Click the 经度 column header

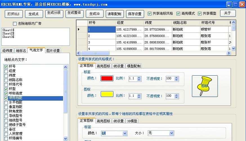coord(130,23)
